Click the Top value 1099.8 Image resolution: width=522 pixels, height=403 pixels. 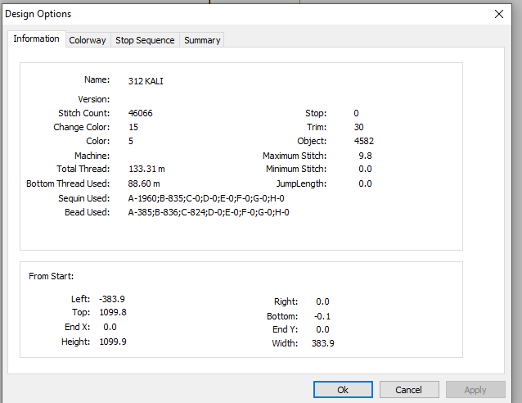113,312
